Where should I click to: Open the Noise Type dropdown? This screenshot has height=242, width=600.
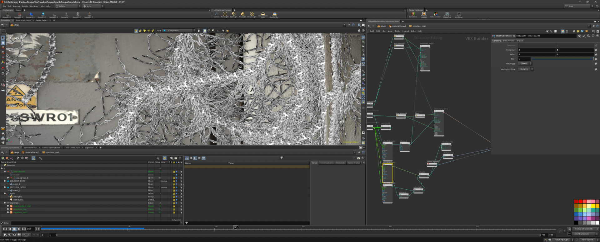coord(525,64)
